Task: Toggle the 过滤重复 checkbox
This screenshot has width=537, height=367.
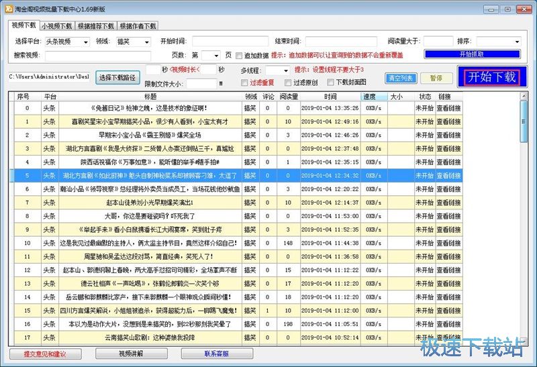Action: [x=244, y=83]
